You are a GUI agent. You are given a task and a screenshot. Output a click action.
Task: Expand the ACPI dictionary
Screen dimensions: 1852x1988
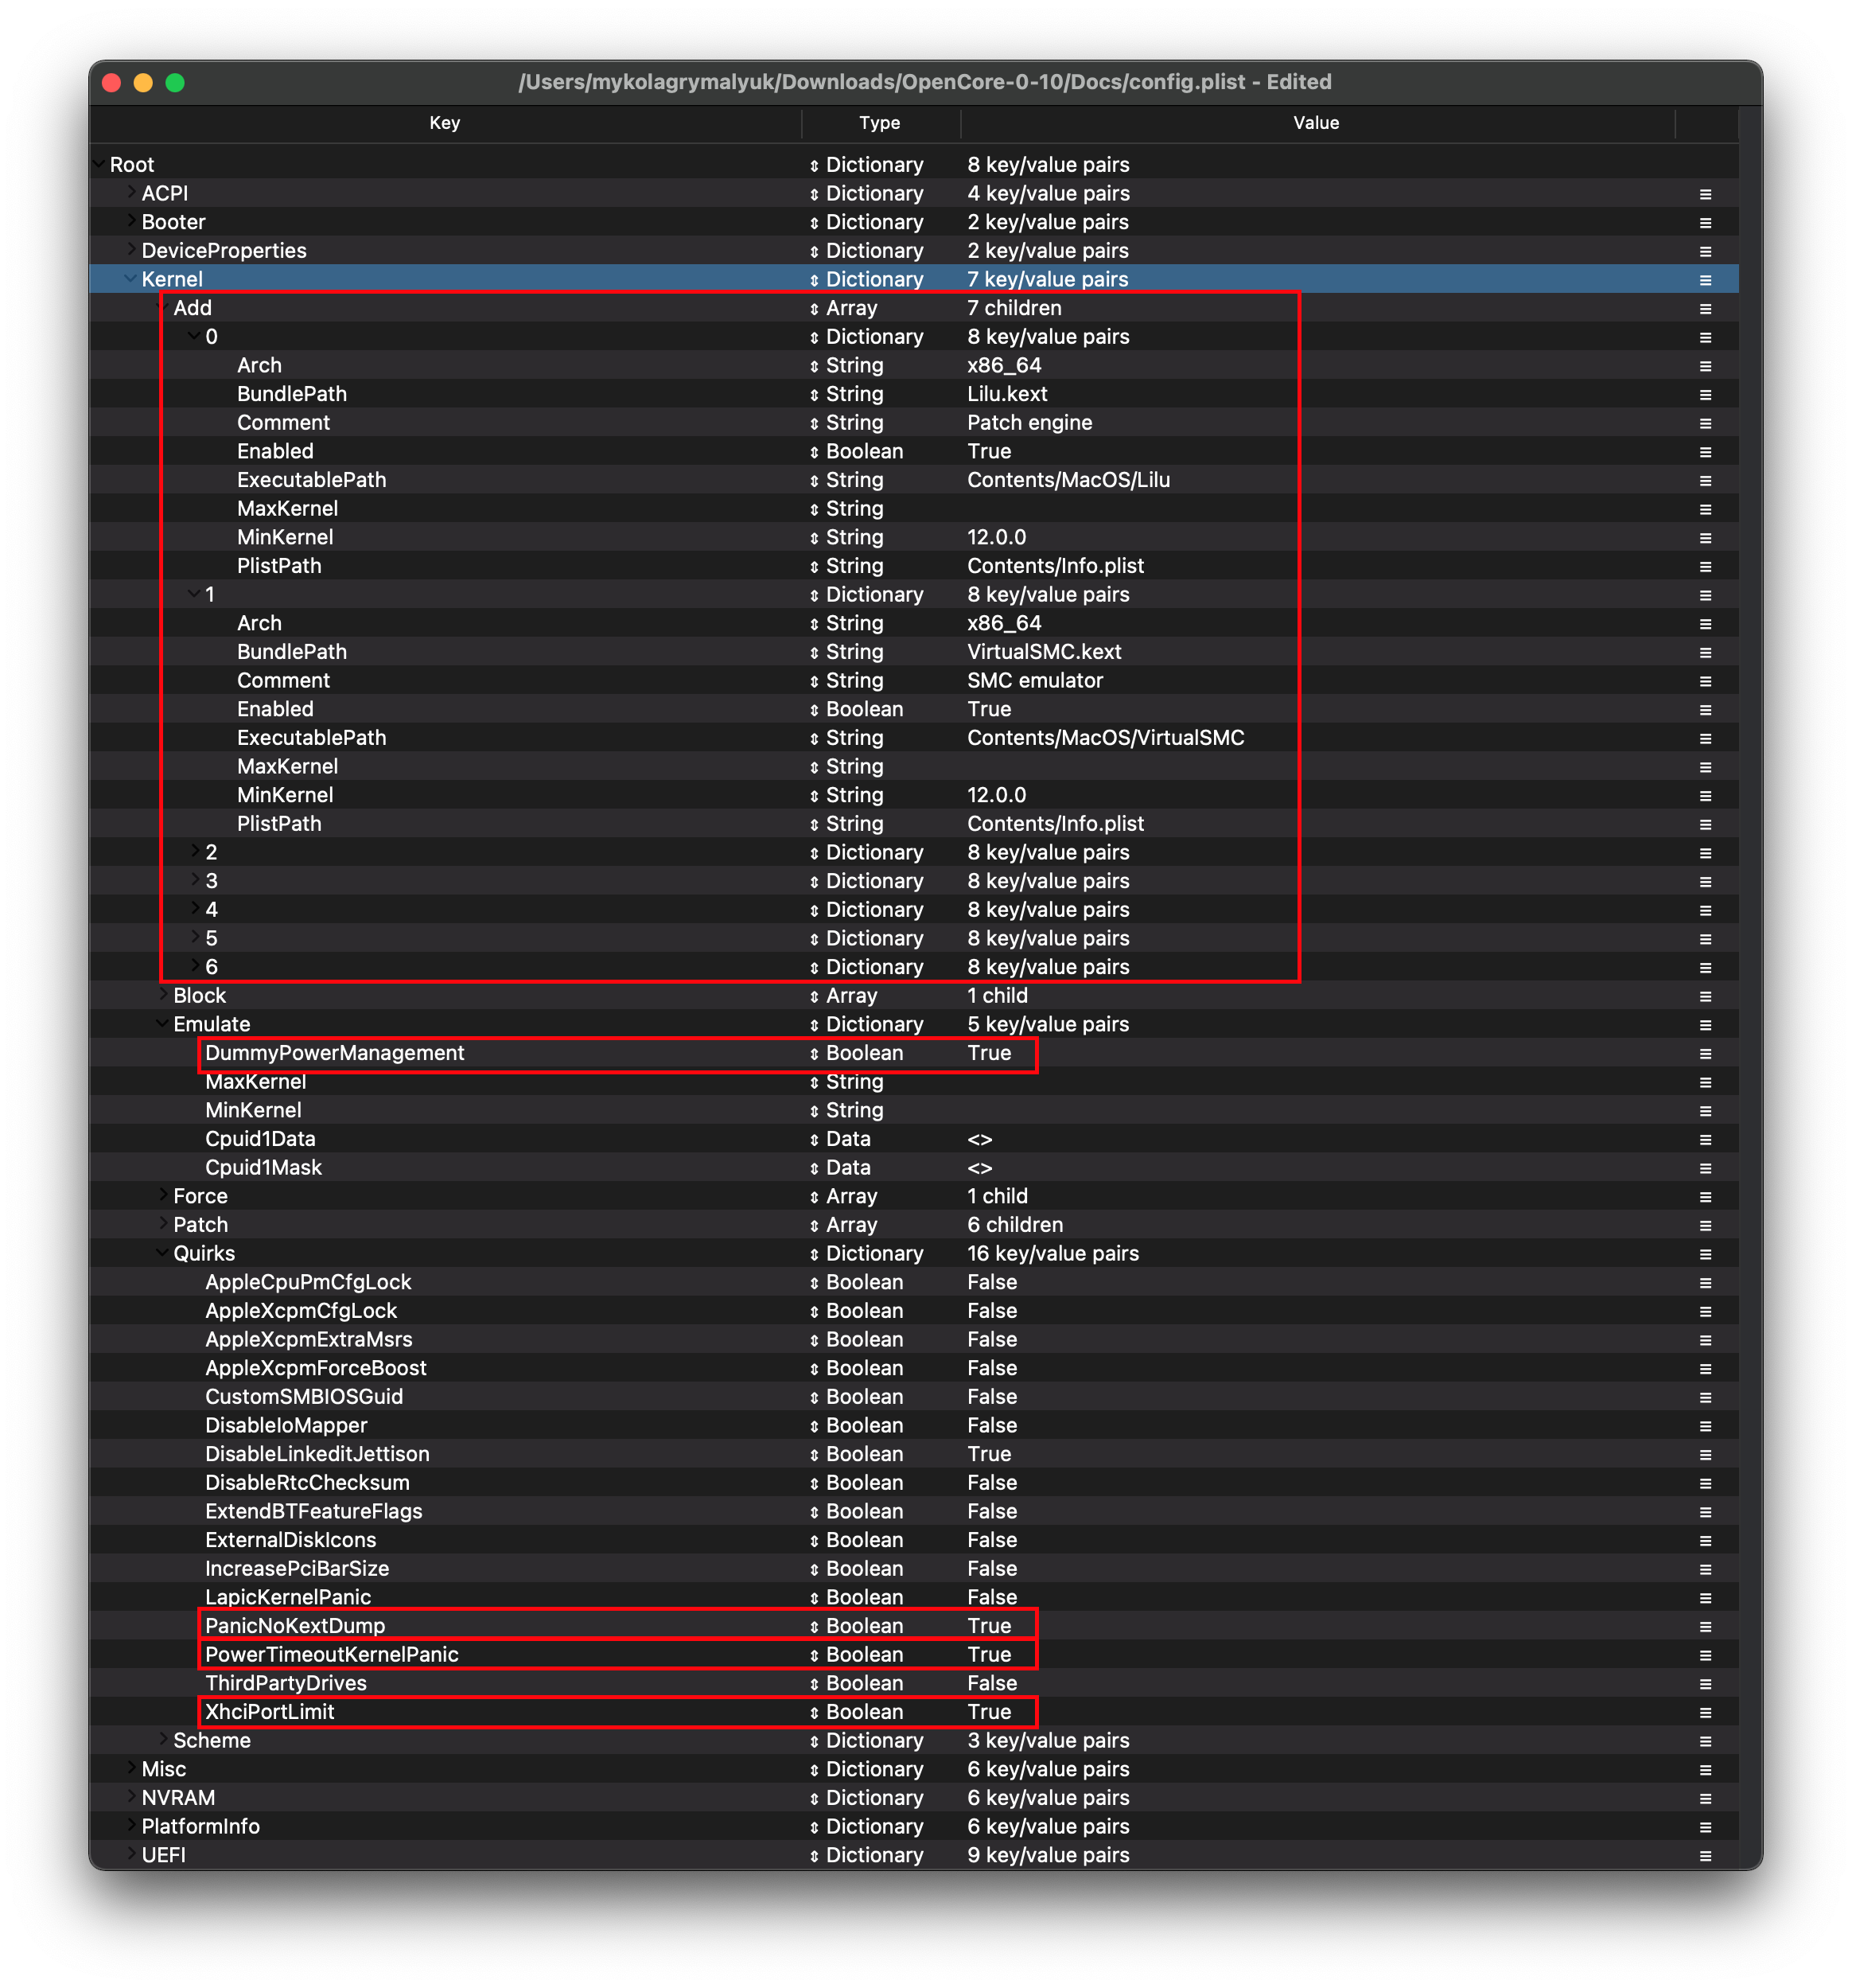[x=131, y=192]
